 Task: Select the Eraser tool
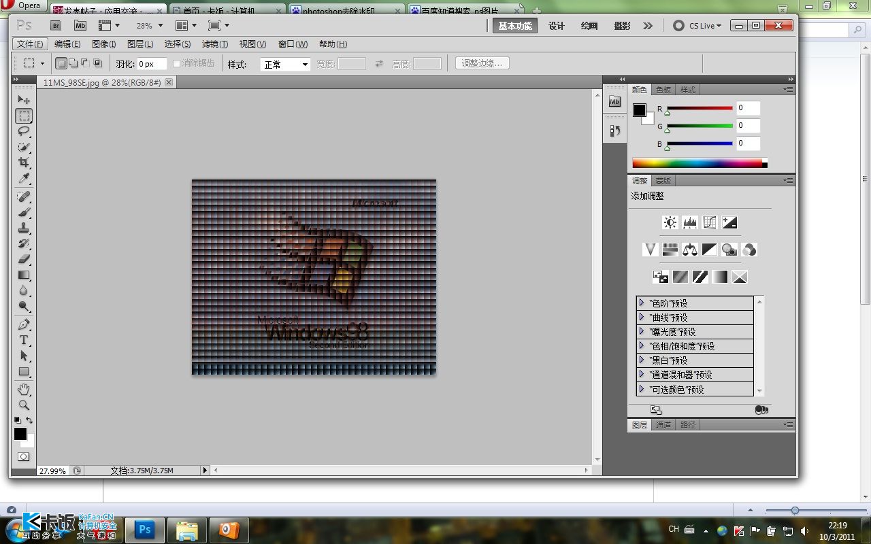coord(24,259)
